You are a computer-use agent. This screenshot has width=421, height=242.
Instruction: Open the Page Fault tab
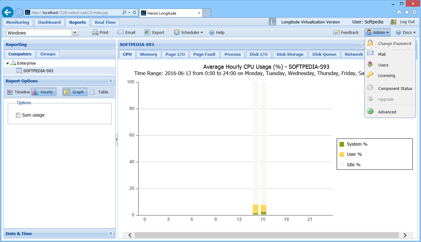click(x=204, y=54)
